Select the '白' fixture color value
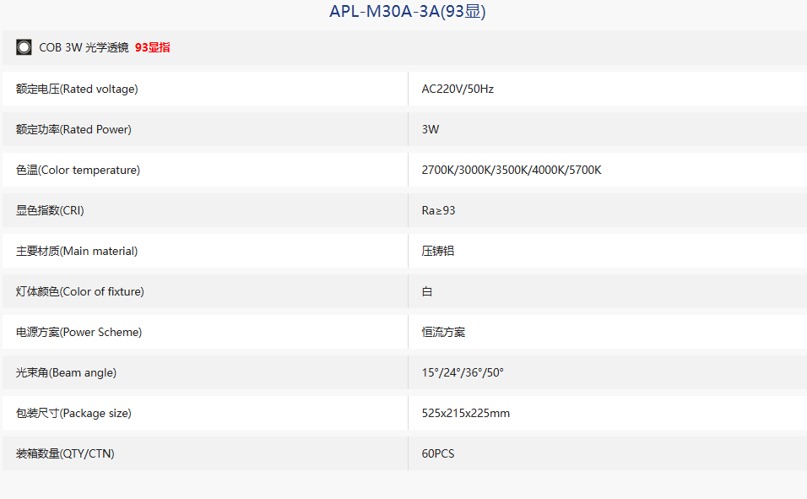This screenshot has width=807, height=499. [x=427, y=291]
